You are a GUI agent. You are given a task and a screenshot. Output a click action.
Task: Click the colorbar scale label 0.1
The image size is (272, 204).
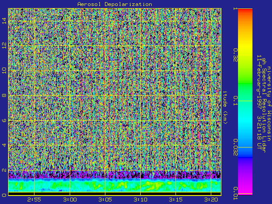[x=235, y=101]
